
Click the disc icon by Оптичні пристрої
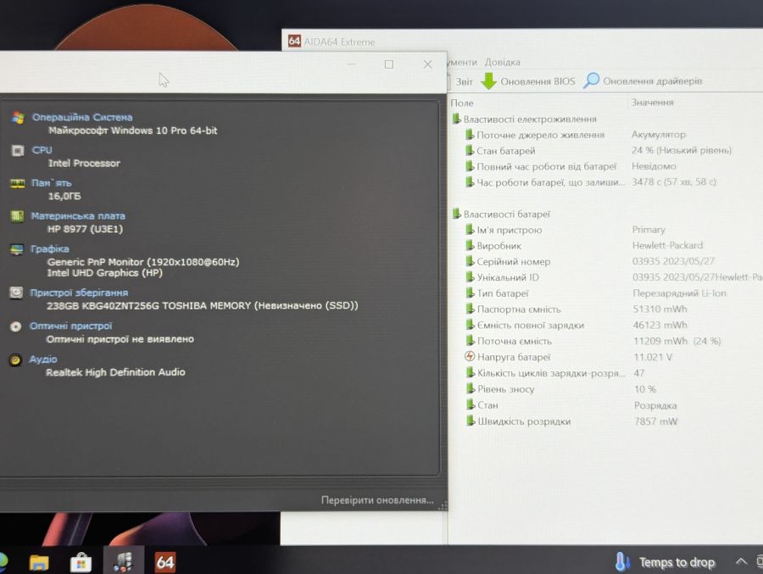pos(15,326)
